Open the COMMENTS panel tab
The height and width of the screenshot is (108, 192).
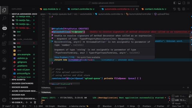point(60,88)
